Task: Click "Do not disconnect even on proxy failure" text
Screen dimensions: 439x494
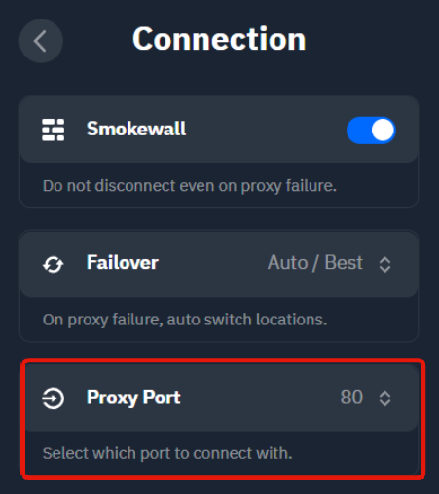Action: click(x=190, y=186)
